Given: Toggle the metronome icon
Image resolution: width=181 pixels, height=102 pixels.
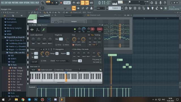Looking at the screenshot, I should [x=74, y=3].
